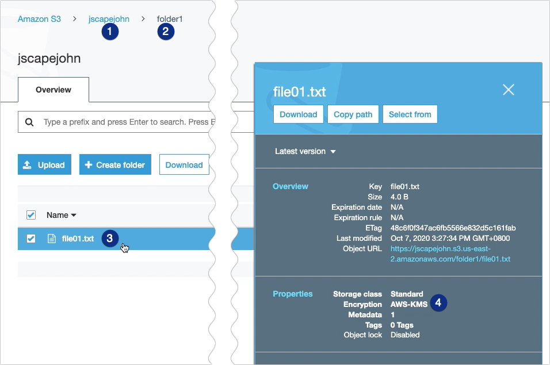
Task: Click numbered marker 4 beside AWS-KMS
Action: click(x=438, y=303)
